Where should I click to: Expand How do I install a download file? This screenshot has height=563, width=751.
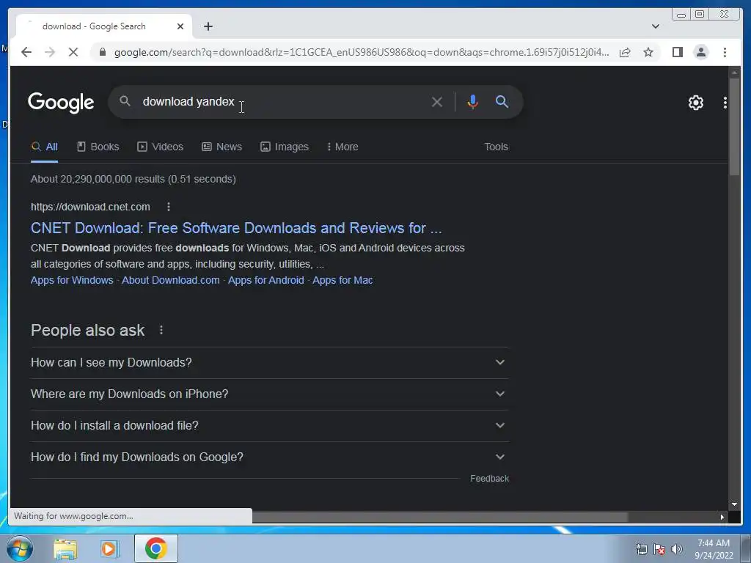269,426
